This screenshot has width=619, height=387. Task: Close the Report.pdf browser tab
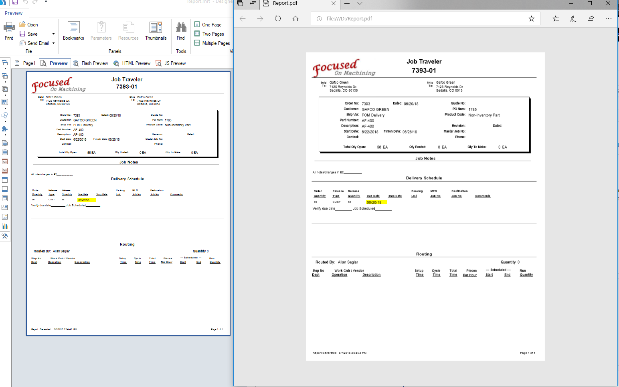click(334, 3)
